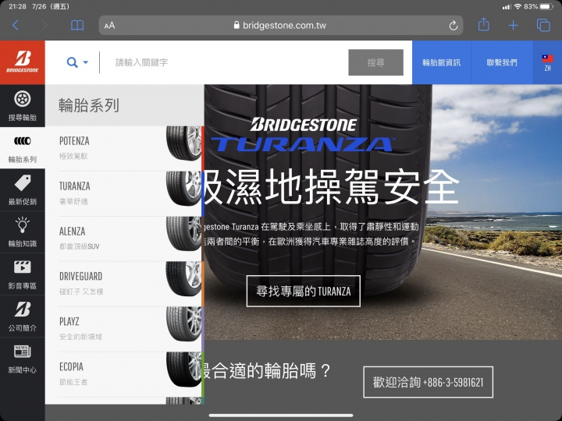Screen dimensions: 562x421
Task: Click the ALENZA tire thumbnail image
Action: tap(184, 233)
